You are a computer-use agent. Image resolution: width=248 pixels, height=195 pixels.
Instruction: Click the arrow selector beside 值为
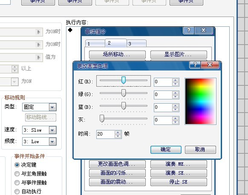pos(39,57)
